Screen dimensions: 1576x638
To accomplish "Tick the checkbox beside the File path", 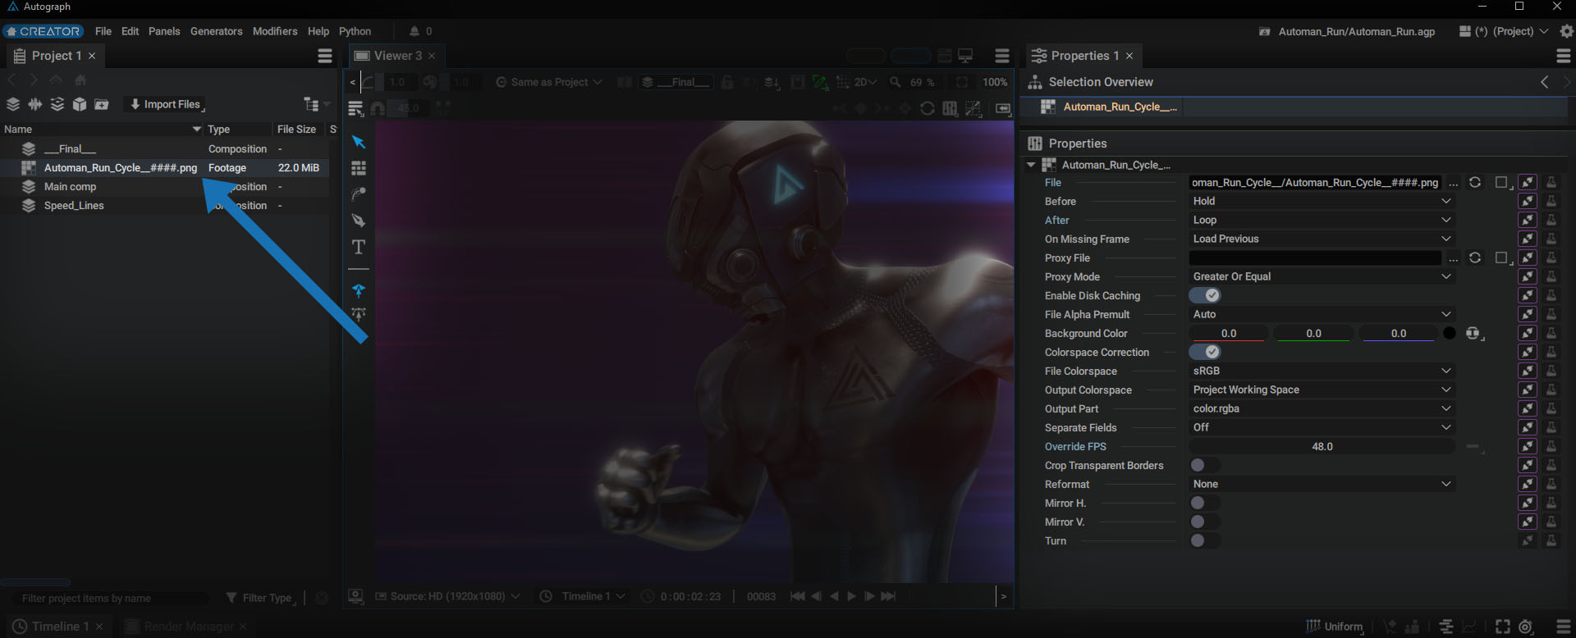I will click(x=1501, y=182).
